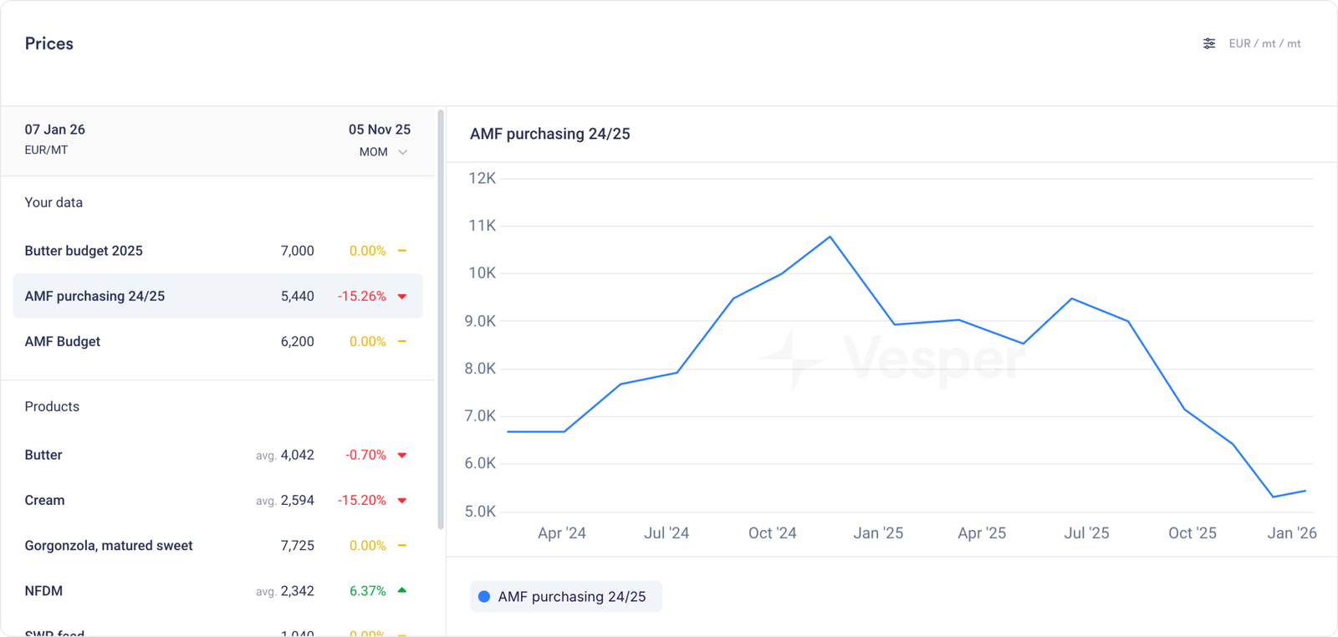Viewport: 1338px width, 637px height.
Task: Click yellow dash icon for Butter budget 2025
Action: 402,251
